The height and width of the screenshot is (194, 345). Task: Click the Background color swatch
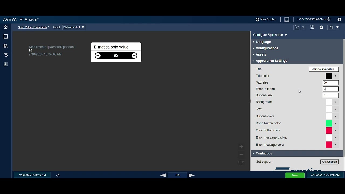click(329, 102)
